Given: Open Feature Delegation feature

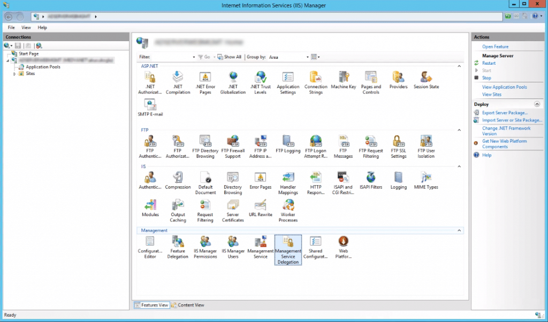Looking at the screenshot, I should point(178,247).
